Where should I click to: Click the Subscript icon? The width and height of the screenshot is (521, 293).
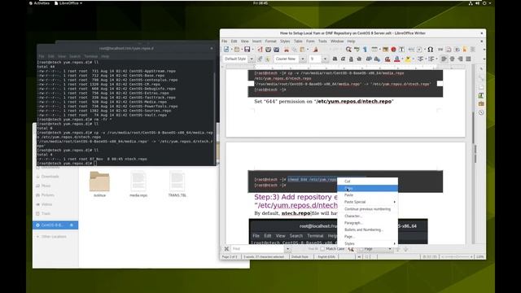(377, 59)
